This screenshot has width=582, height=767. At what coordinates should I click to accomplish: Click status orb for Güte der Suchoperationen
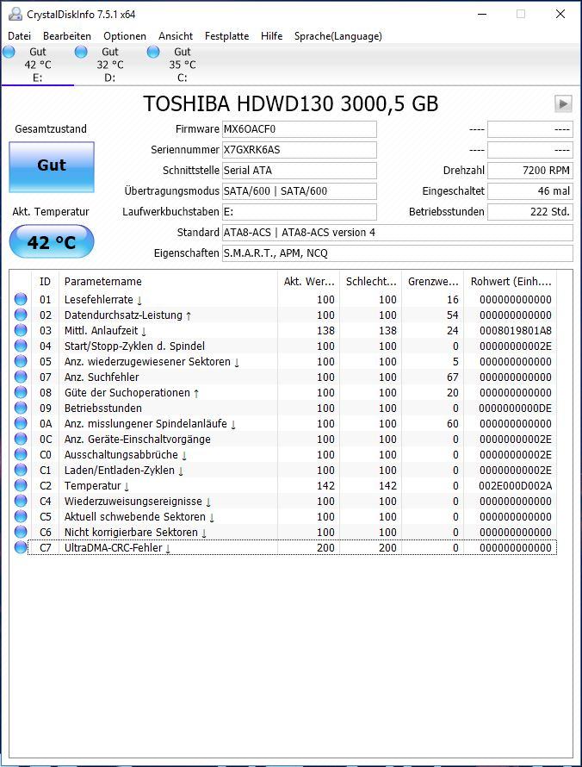[21, 392]
